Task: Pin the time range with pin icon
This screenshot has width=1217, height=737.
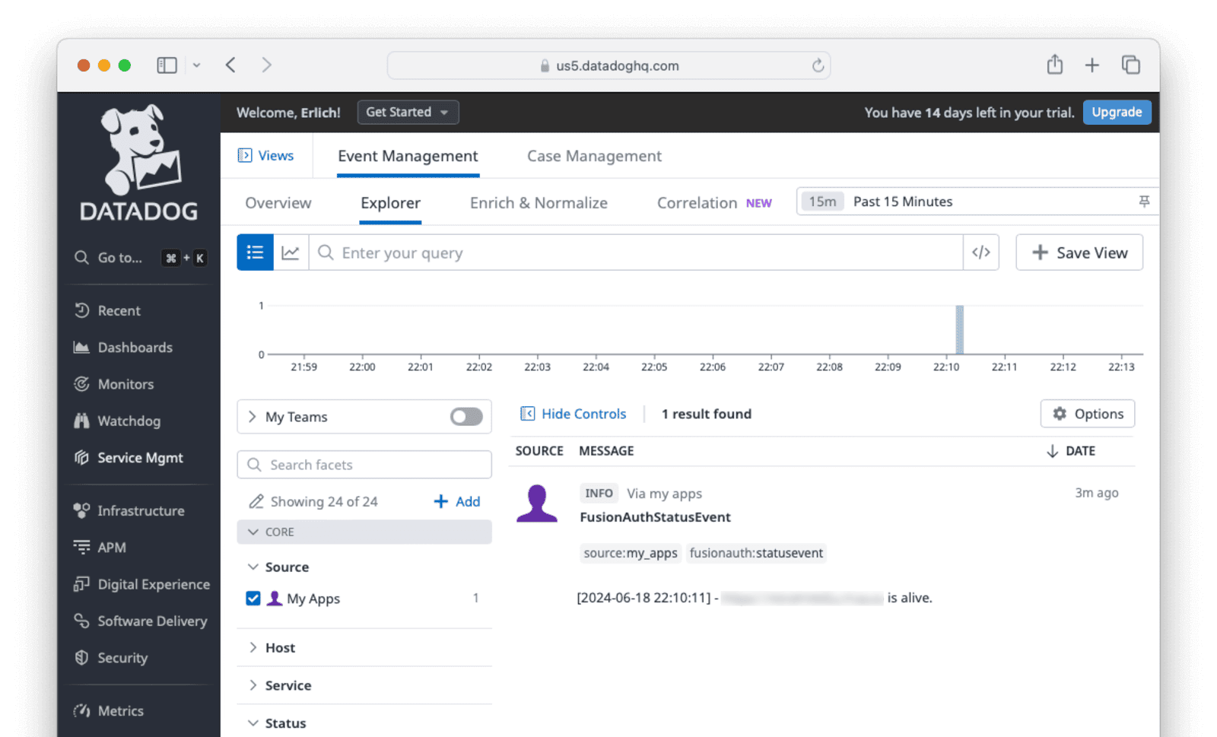Action: pos(1144,202)
